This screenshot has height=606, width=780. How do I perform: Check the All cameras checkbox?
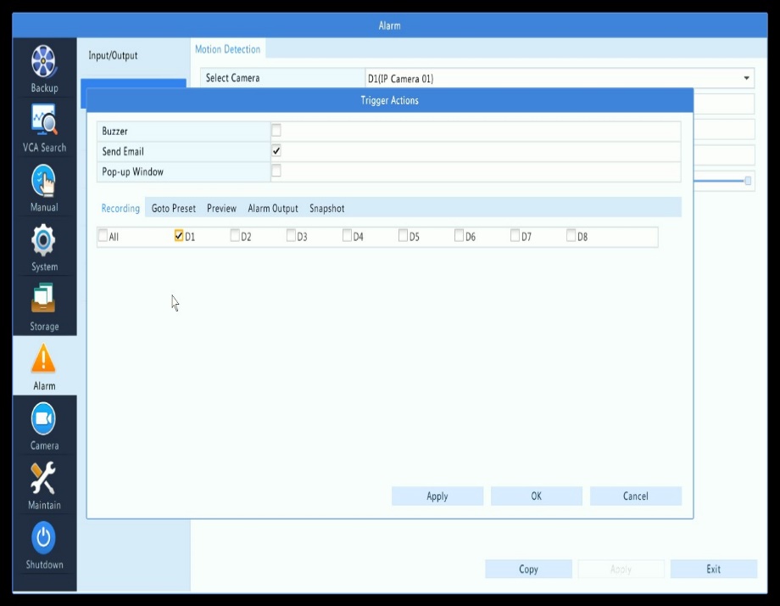103,237
